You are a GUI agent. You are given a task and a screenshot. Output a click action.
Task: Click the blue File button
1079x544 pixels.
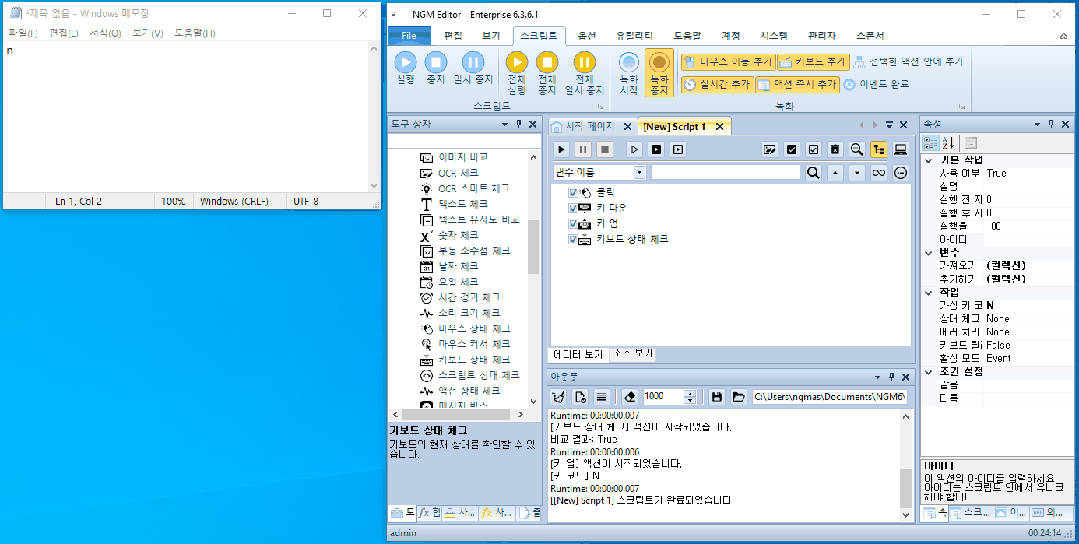pos(409,36)
